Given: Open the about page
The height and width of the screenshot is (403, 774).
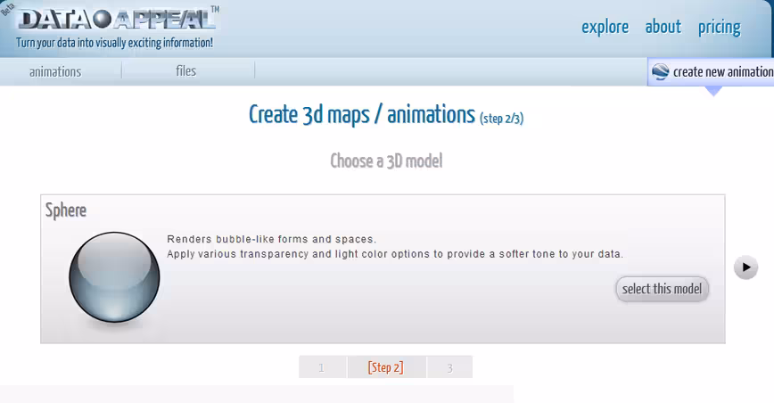Looking at the screenshot, I should point(663,27).
